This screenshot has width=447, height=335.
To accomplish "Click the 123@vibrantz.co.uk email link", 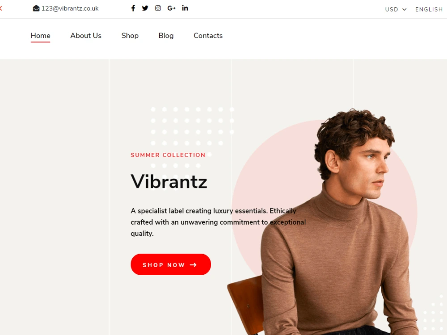I will click(70, 8).
